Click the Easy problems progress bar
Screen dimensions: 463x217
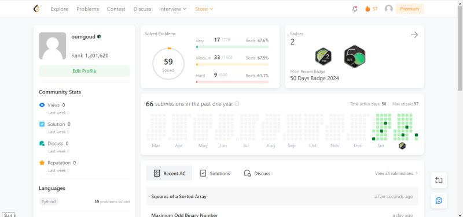click(x=233, y=47)
